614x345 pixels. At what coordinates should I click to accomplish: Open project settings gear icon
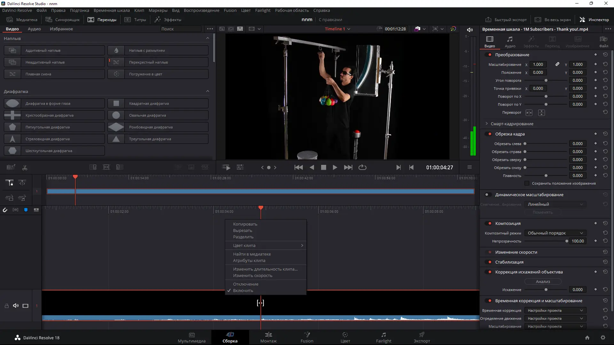[x=603, y=338]
